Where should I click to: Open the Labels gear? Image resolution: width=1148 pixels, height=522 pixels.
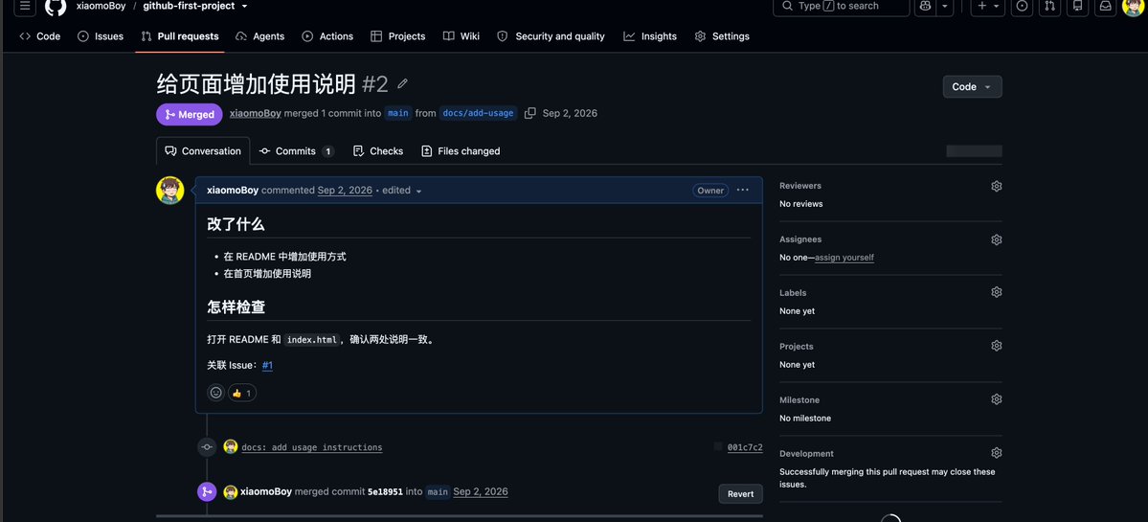click(996, 292)
